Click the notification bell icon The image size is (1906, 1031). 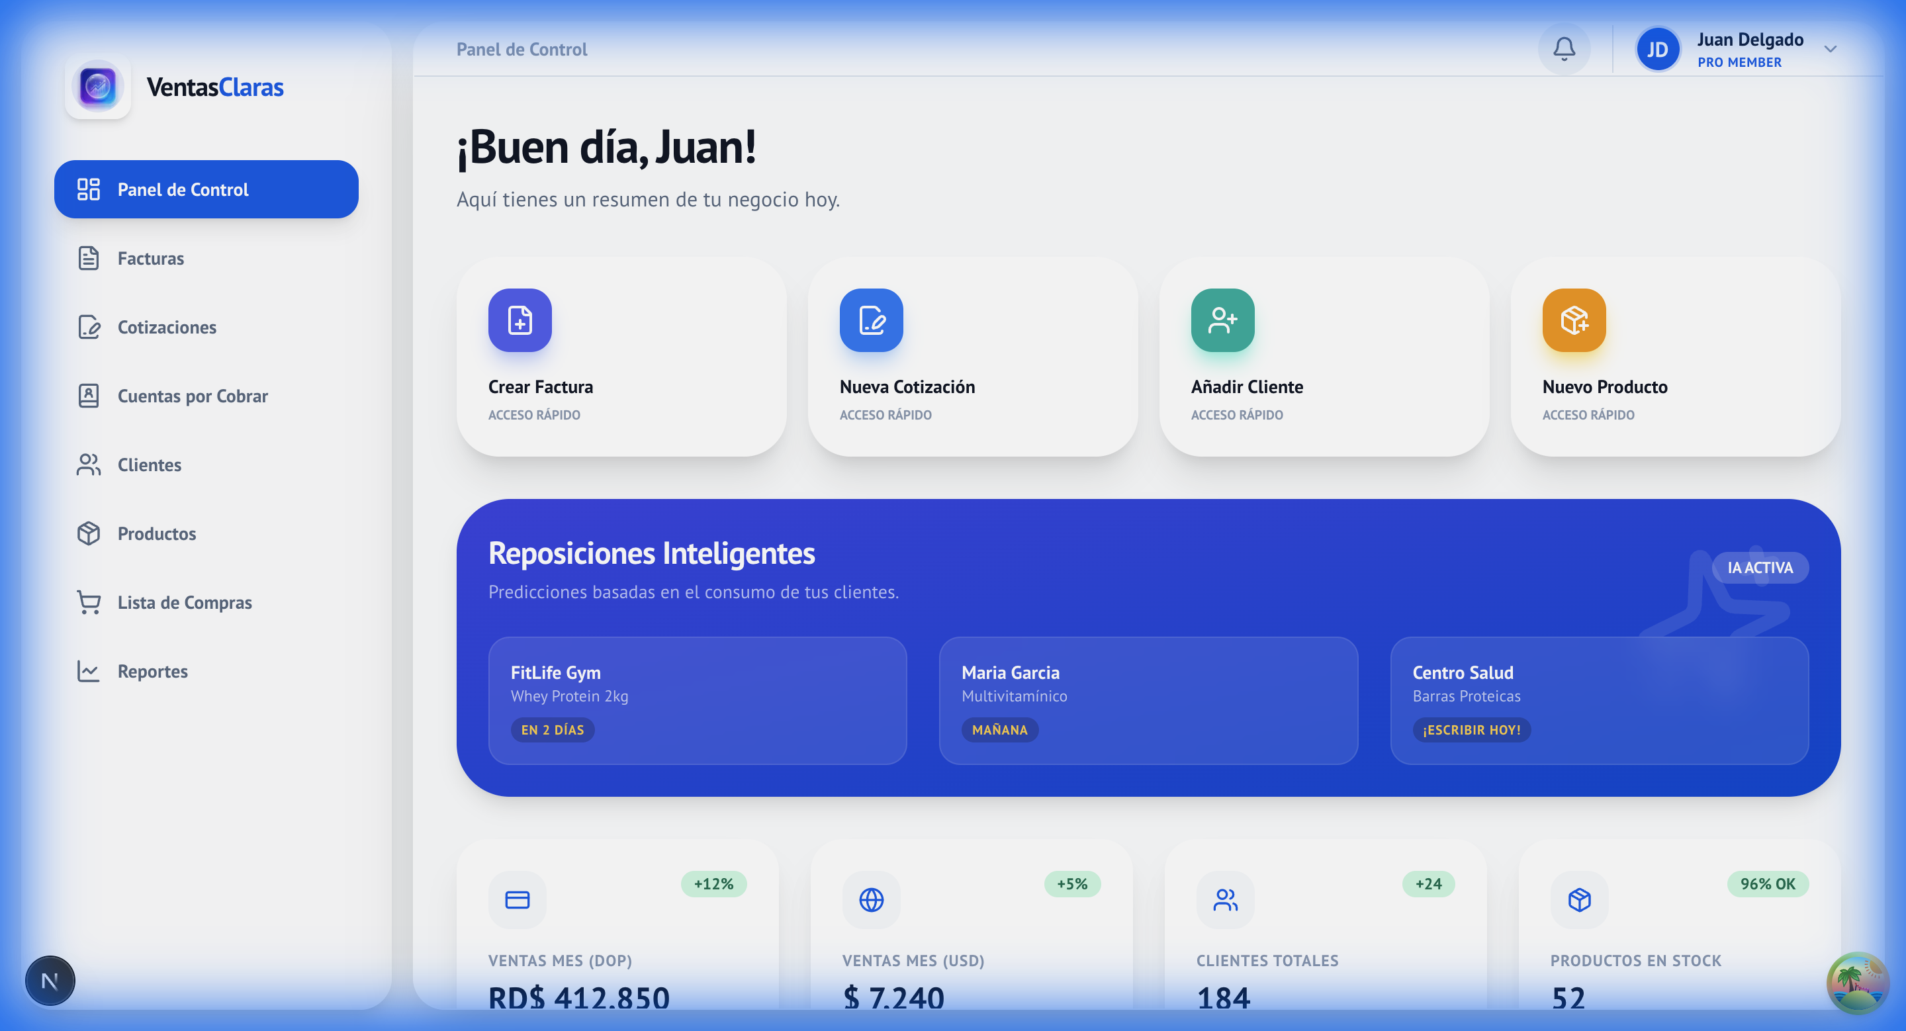coord(1563,49)
